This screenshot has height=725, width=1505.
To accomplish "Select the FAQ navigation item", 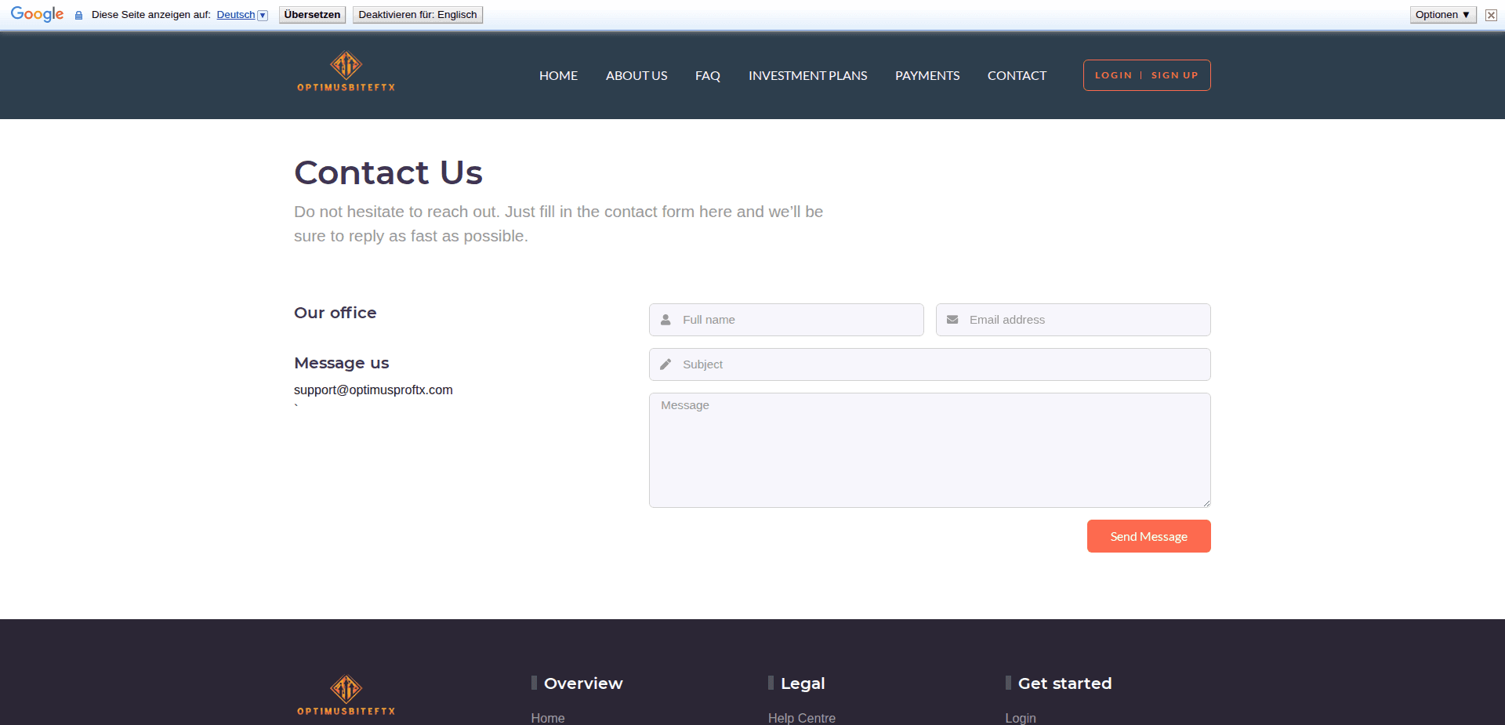I will pyautogui.click(x=707, y=75).
